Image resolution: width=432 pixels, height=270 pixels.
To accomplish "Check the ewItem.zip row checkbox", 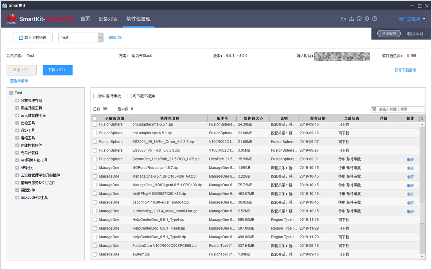I will [x=95, y=255].
